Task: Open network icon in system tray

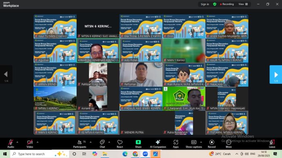Action: [242, 154]
